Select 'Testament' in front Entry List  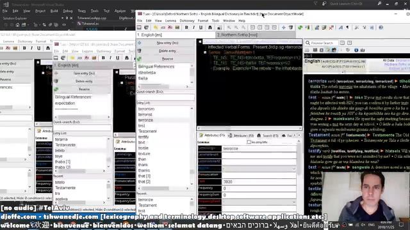(147, 131)
